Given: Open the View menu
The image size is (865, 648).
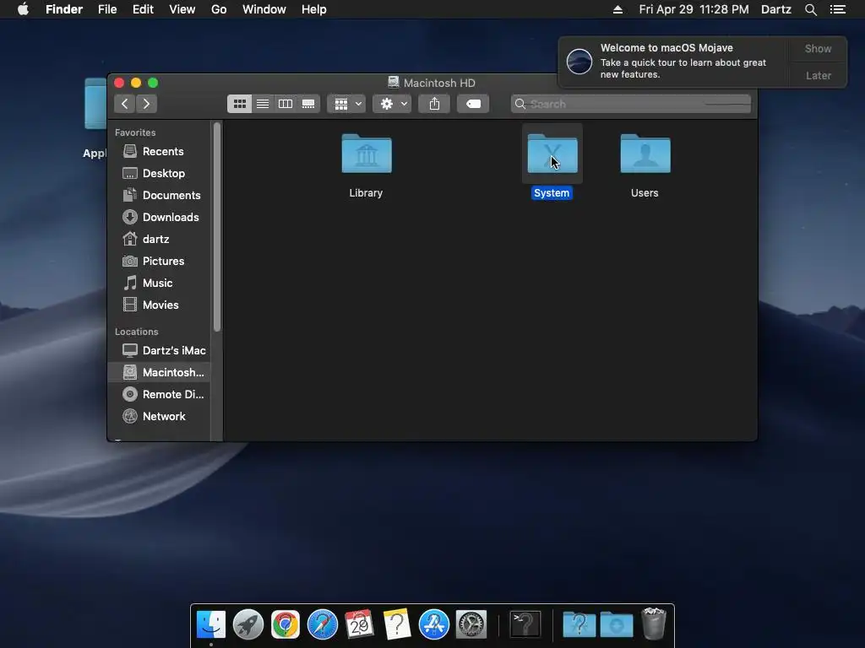Looking at the screenshot, I should [182, 9].
